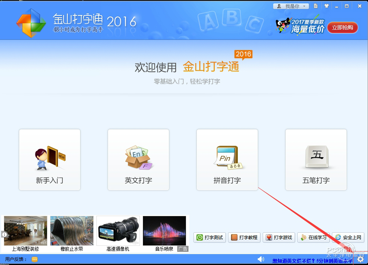The width and height of the screenshot is (368, 265).
Task: Click the 用户反馈 label
Action: pyautogui.click(x=15, y=259)
